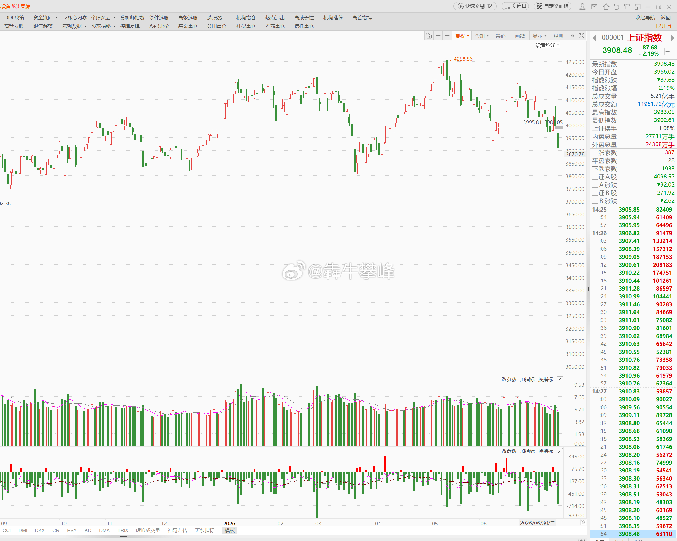
Task: Select the KD indicator tab
Action: coord(88,530)
